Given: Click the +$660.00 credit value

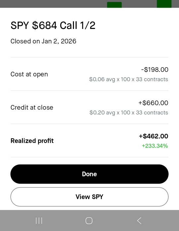Looking at the screenshot, I should tap(153, 103).
